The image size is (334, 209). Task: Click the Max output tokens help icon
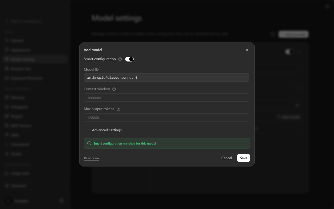pyautogui.click(x=118, y=109)
